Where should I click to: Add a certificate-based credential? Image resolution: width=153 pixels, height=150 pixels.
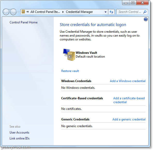(x=129, y=100)
